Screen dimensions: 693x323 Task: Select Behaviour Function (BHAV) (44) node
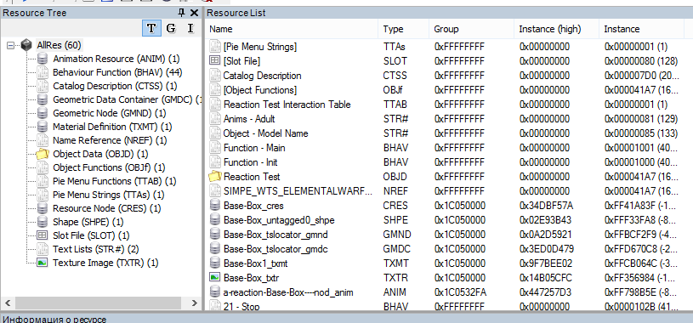click(117, 72)
